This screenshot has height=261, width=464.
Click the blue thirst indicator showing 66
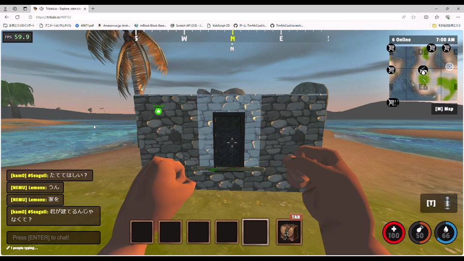(446, 232)
